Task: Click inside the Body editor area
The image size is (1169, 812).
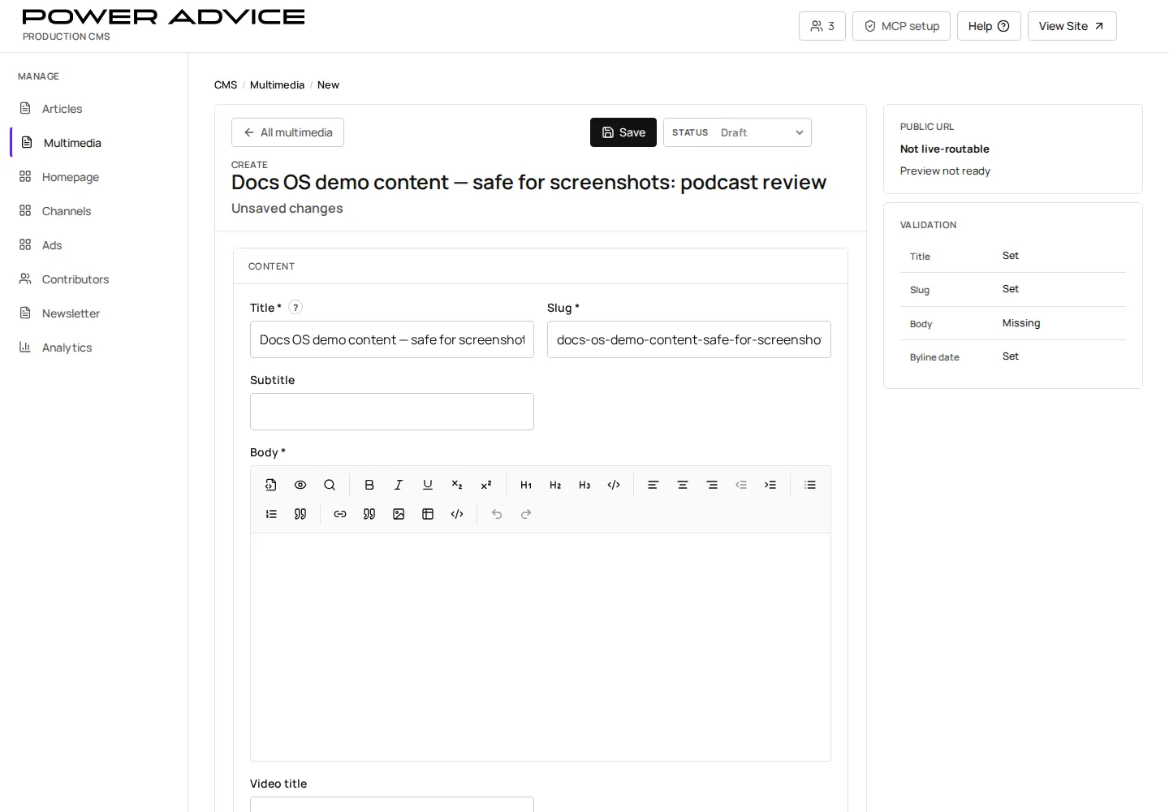Action: pyautogui.click(x=541, y=647)
